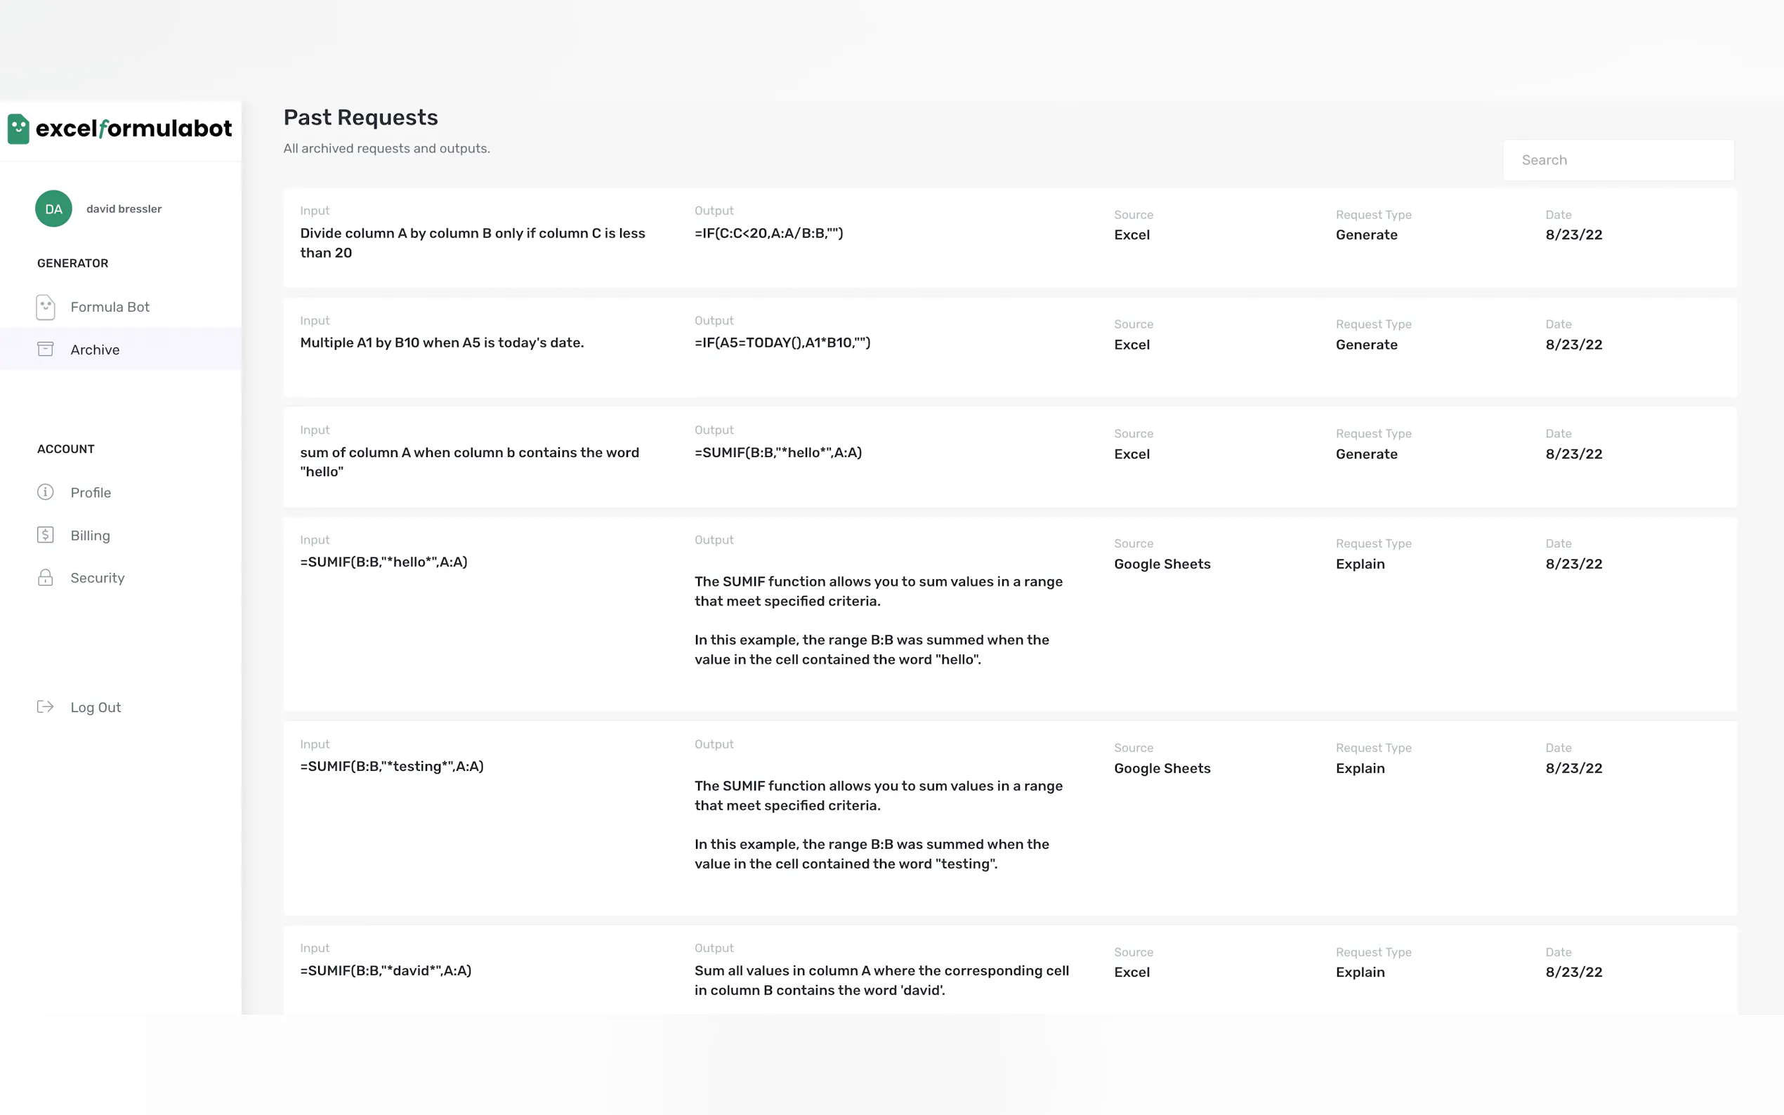
Task: Click the Archive box icon
Action: coord(45,349)
